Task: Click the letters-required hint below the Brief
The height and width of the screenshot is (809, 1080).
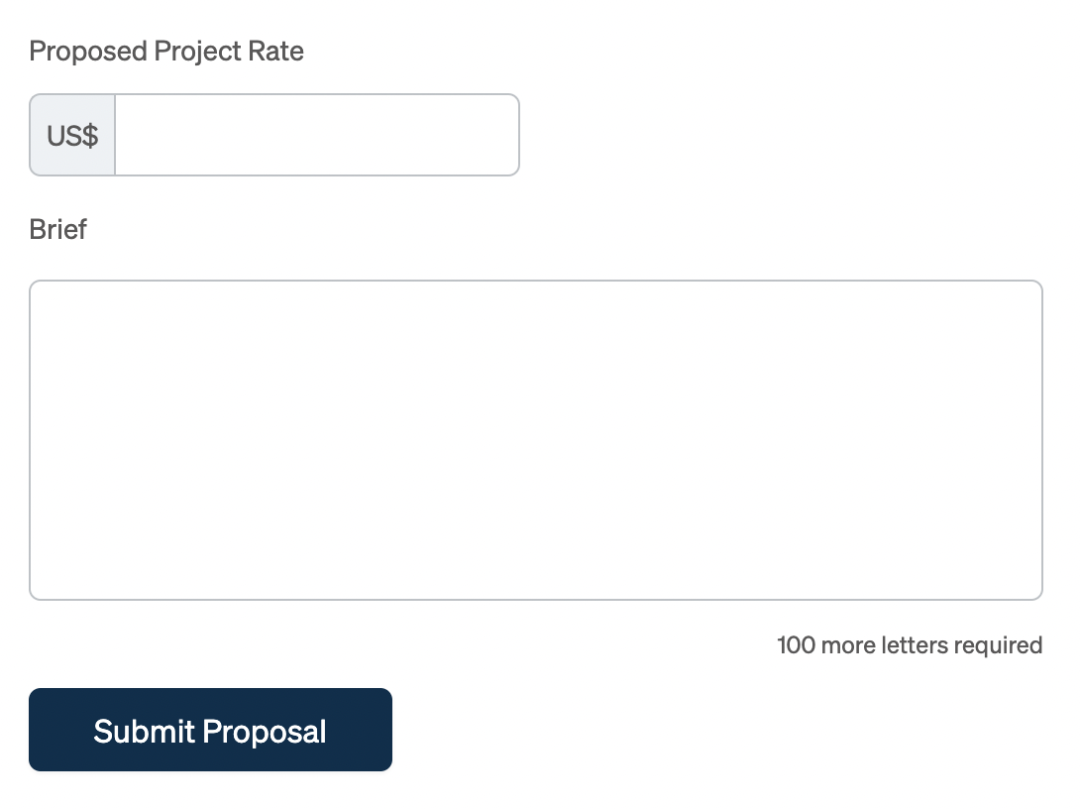Action: click(909, 645)
